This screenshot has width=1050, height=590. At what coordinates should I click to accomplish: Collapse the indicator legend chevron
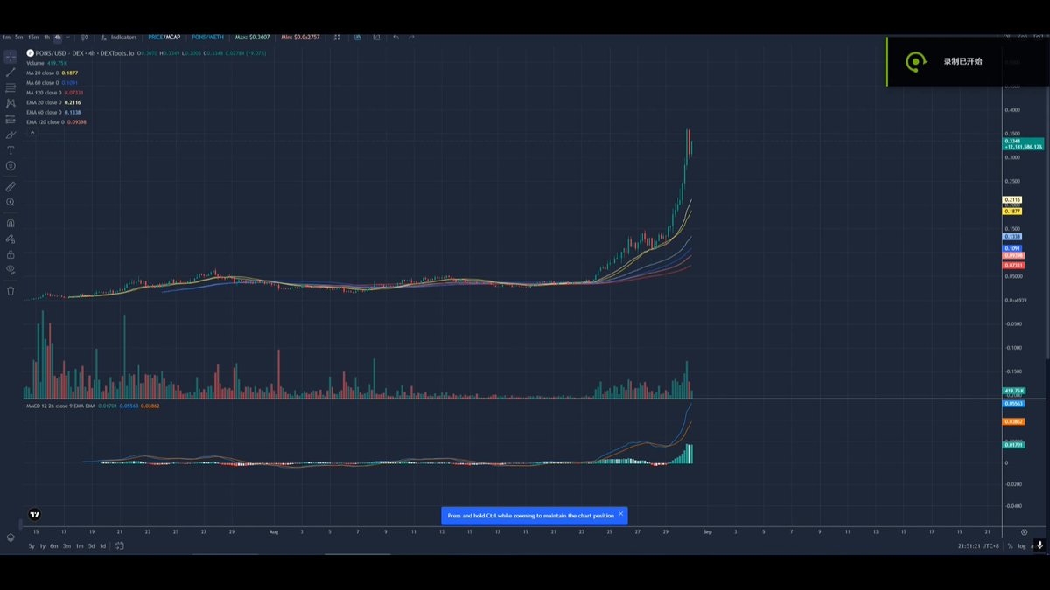click(33, 132)
